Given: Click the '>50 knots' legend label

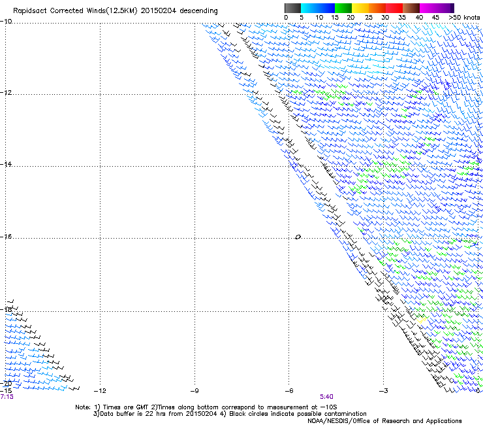Looking at the screenshot, I should (464, 18).
